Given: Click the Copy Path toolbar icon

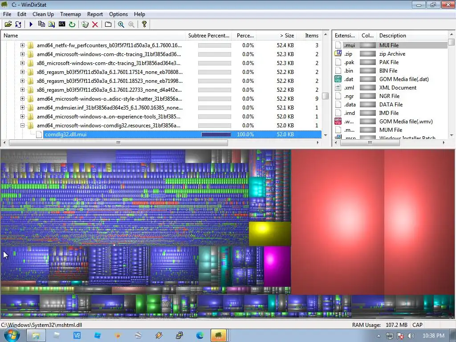Looking at the screenshot, I should coord(41,24).
